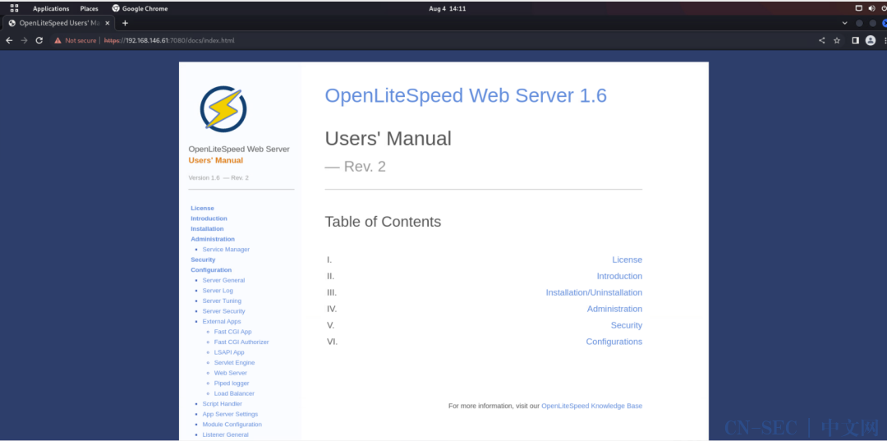
Task: Open Server Security sidebar link
Action: tap(223, 311)
